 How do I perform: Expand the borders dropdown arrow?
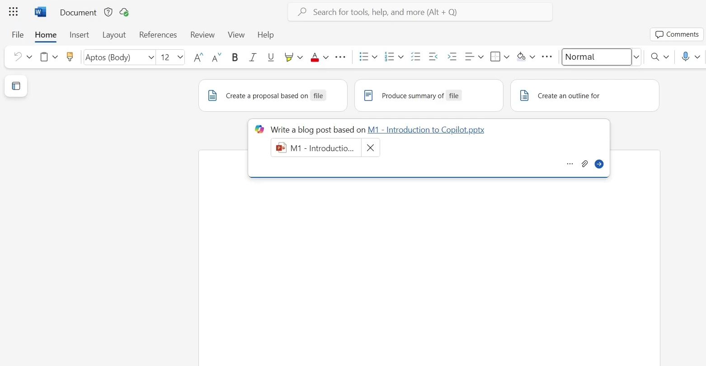[507, 57]
